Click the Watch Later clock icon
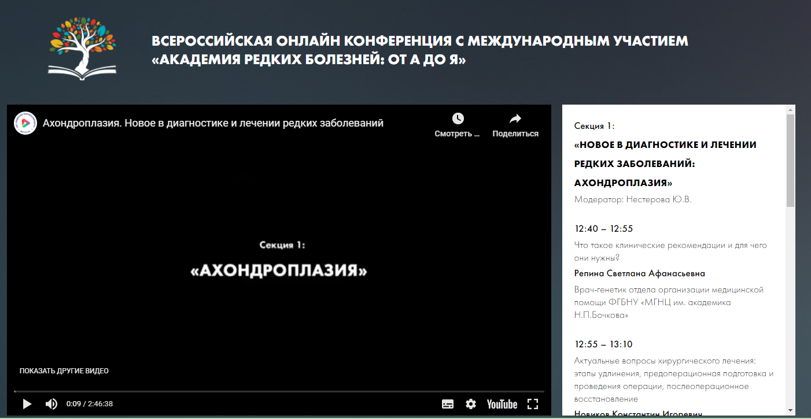The image size is (811, 419). point(458,119)
